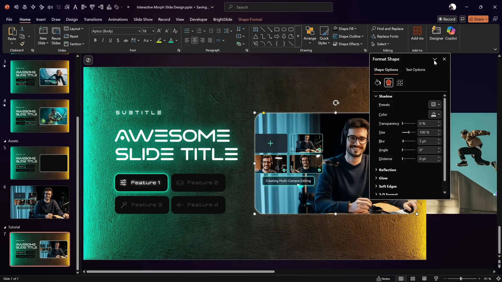Screen dimensions: 502x282
Task: Clear all formatting icon
Action: pyautogui.click(x=175, y=31)
